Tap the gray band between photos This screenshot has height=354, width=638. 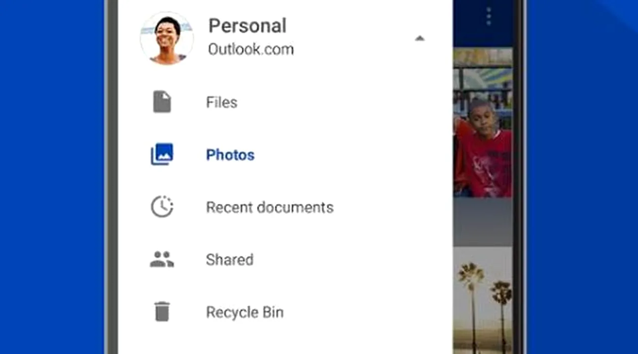coord(483,222)
